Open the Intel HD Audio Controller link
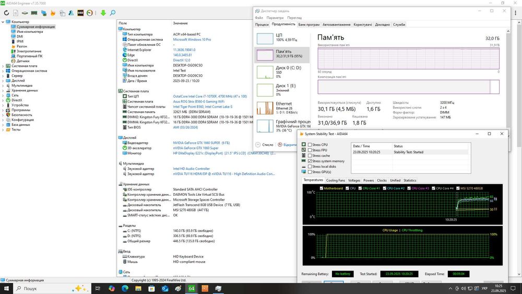This screenshot has height=294, width=522. pos(191,169)
